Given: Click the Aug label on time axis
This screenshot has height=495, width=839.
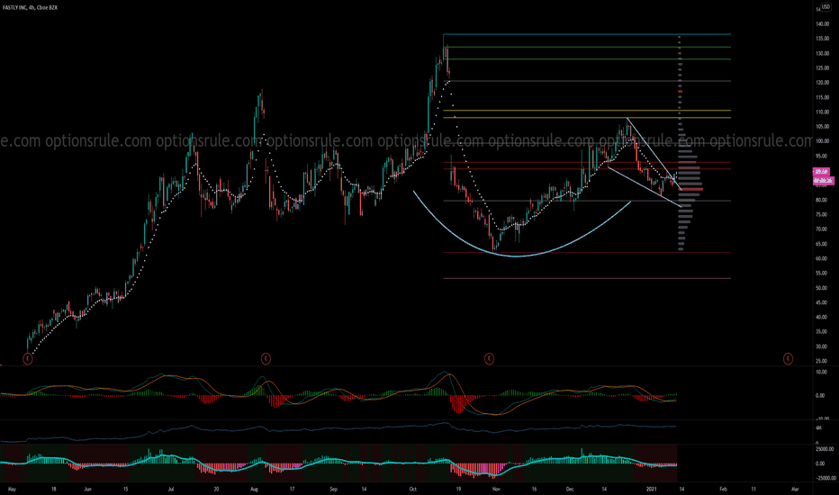Looking at the screenshot, I should click(254, 489).
